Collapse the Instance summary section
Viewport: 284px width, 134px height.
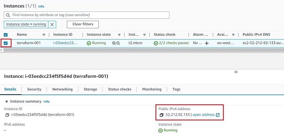tap(7, 102)
